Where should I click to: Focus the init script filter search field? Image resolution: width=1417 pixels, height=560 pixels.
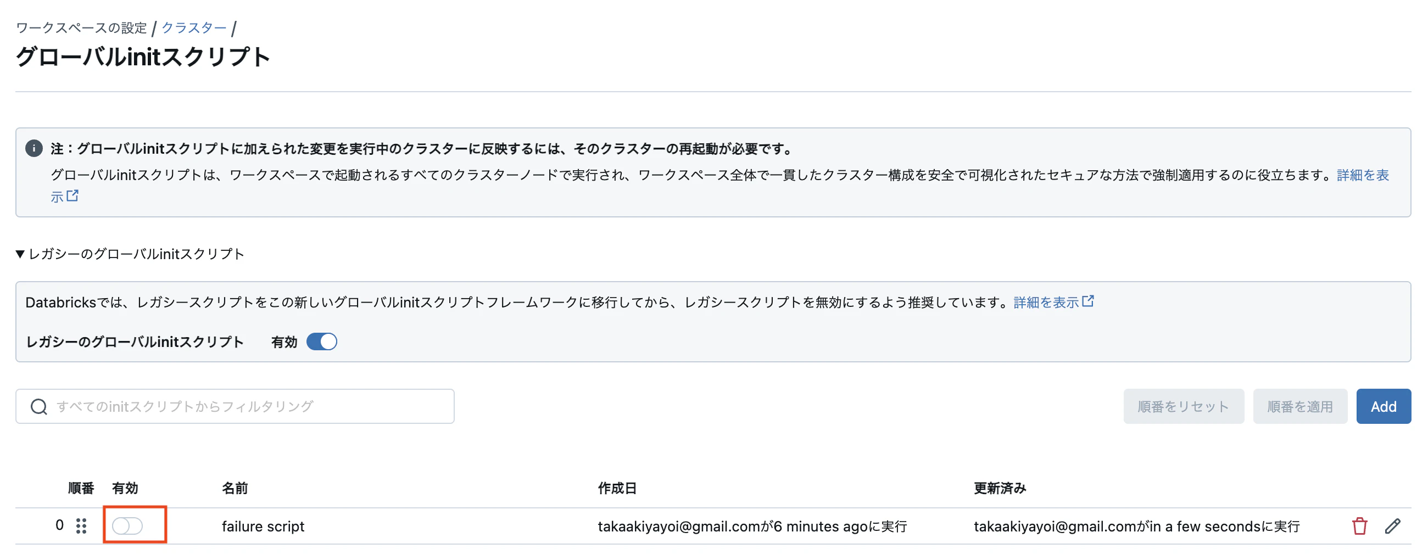click(x=235, y=406)
